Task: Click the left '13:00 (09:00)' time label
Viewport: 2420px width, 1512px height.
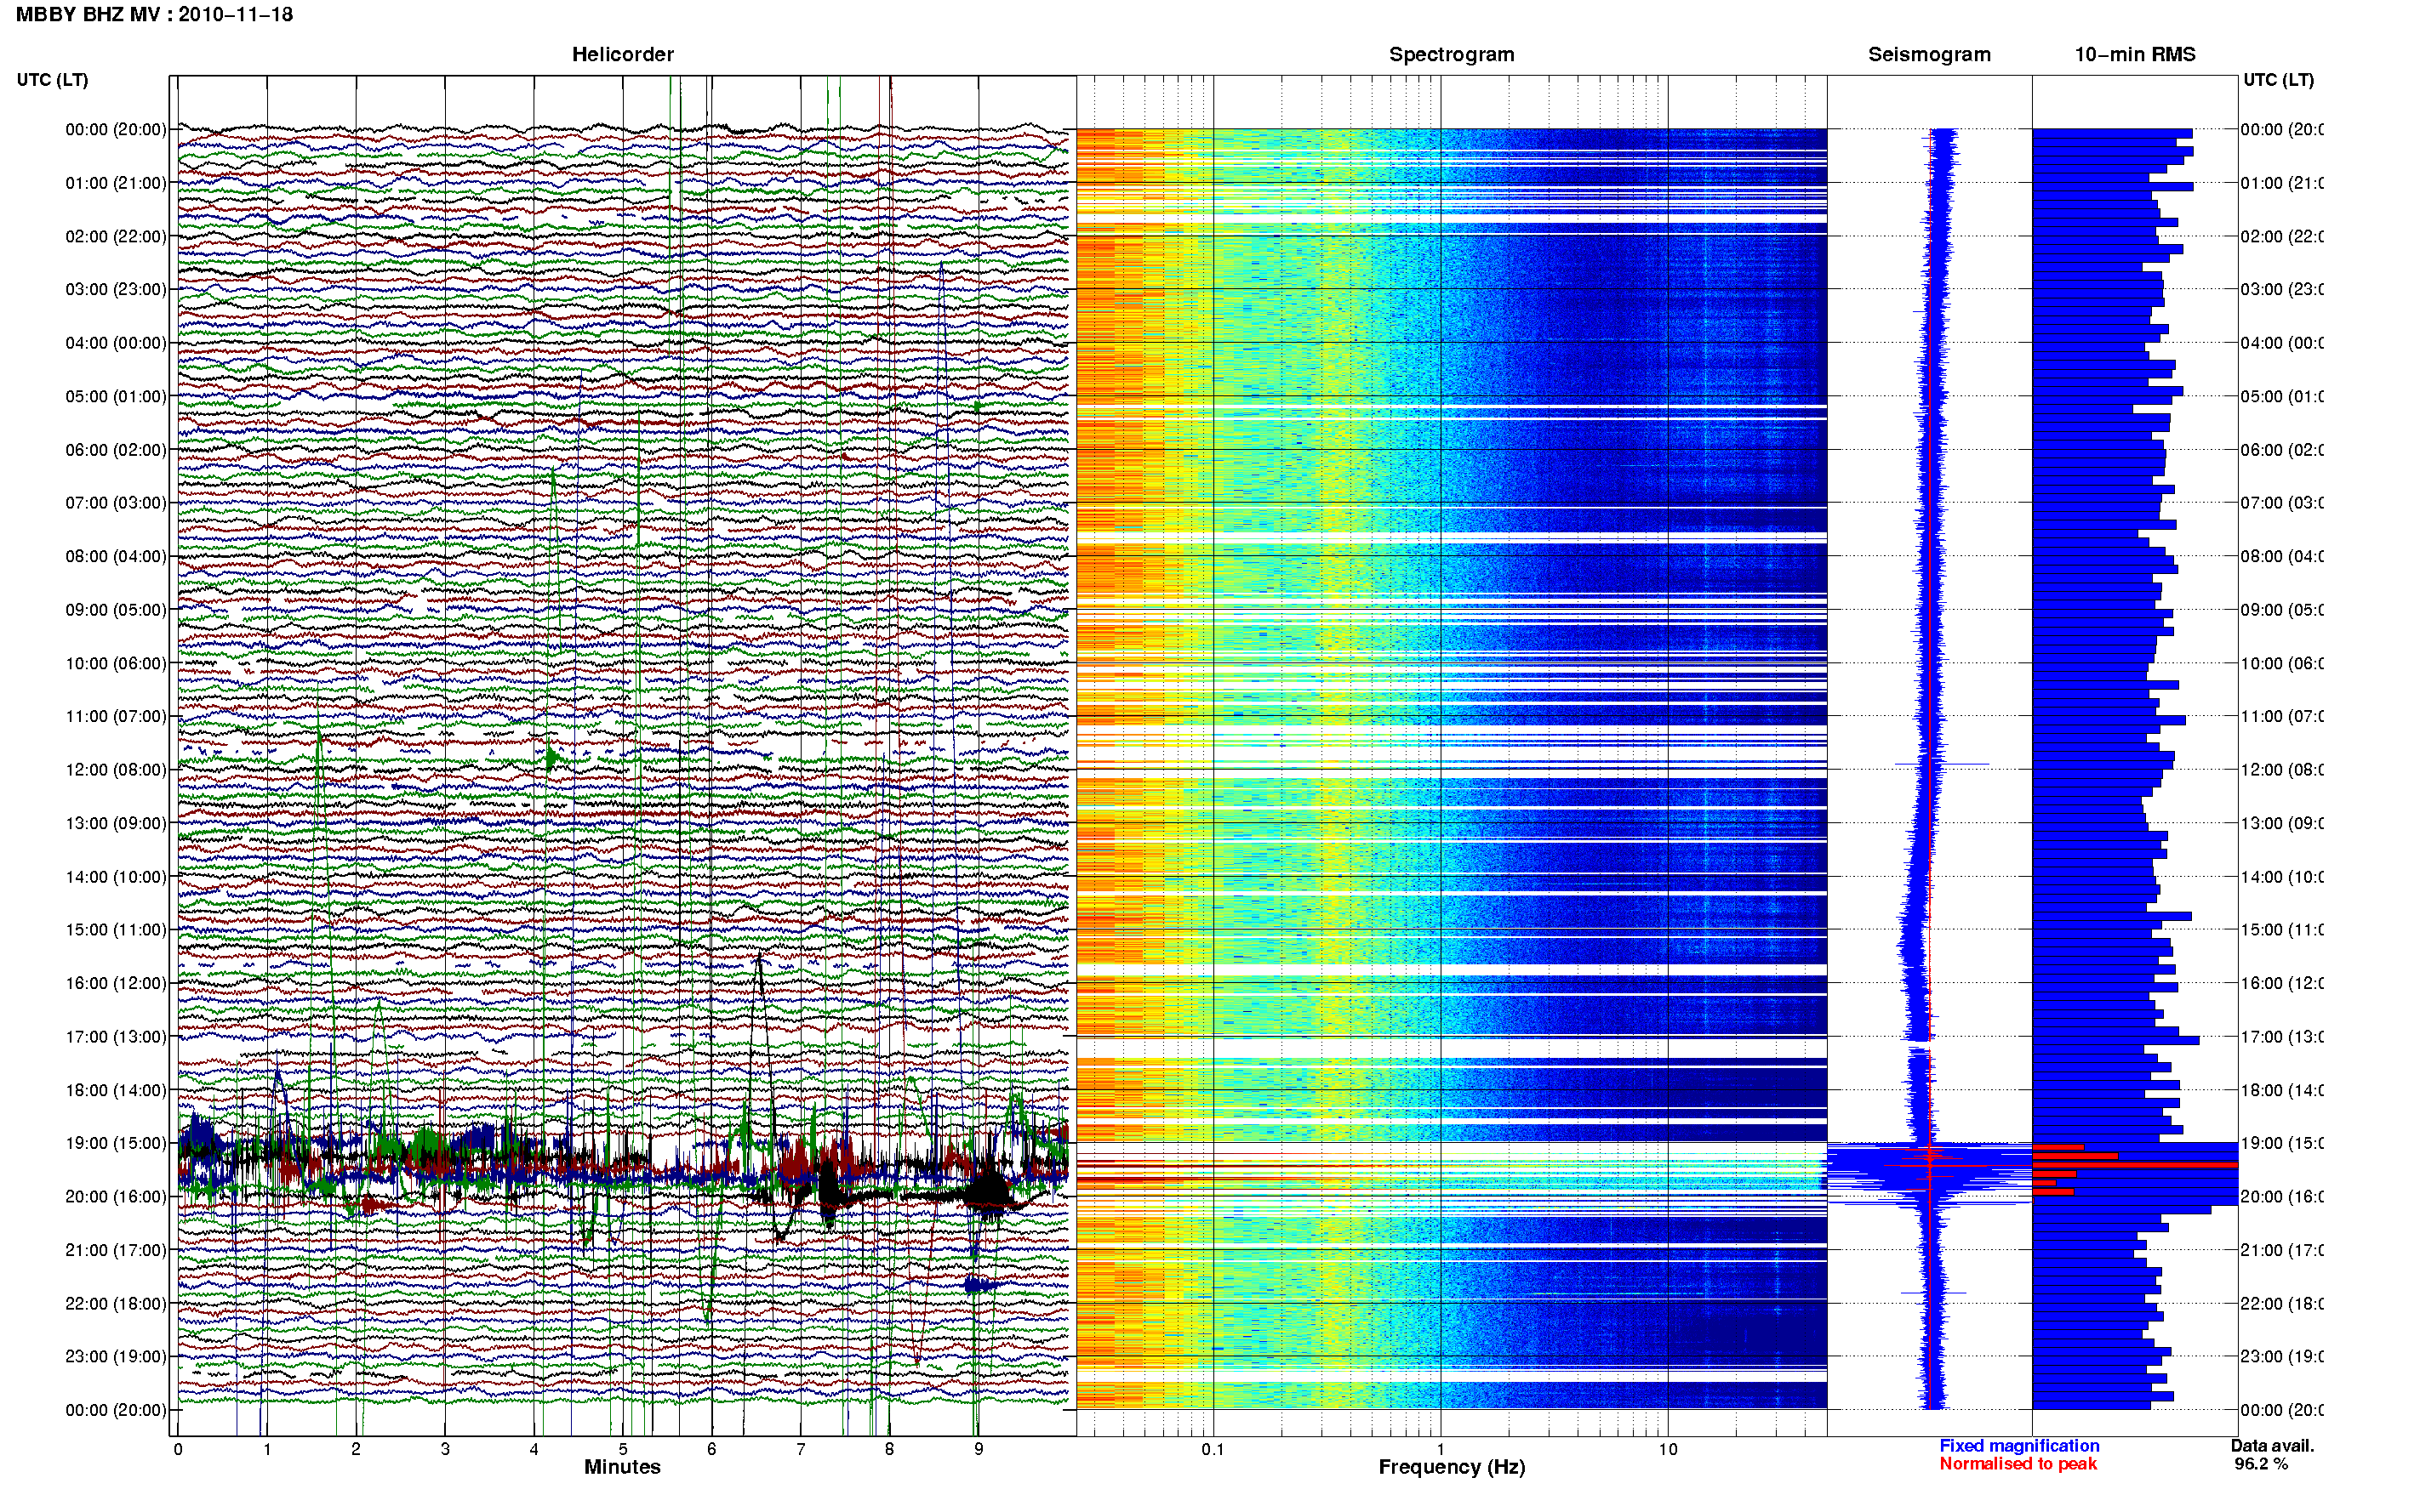Action: tap(116, 824)
